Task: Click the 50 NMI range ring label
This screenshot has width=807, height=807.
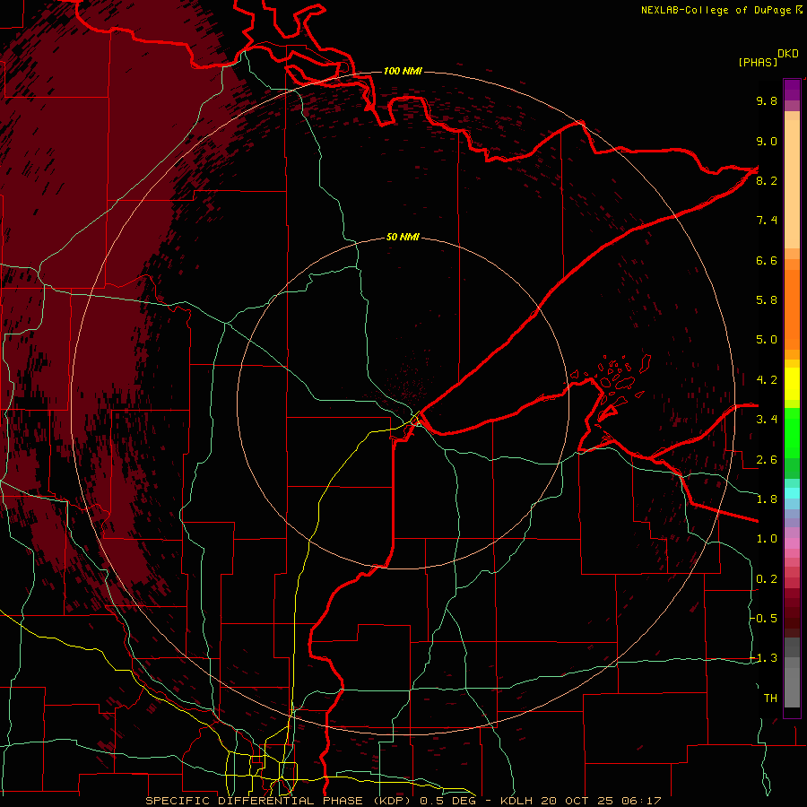Action: [403, 237]
